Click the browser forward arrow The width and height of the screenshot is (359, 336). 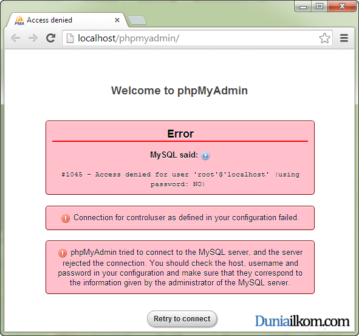[33, 38]
